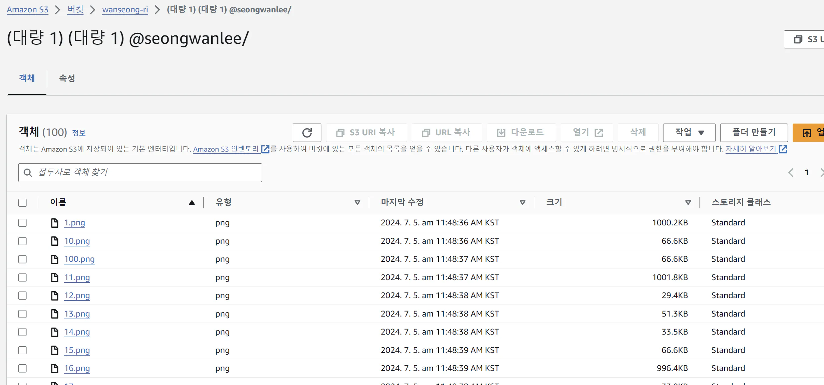Switch to the 속성 tab
The width and height of the screenshot is (824, 385).
click(x=67, y=78)
